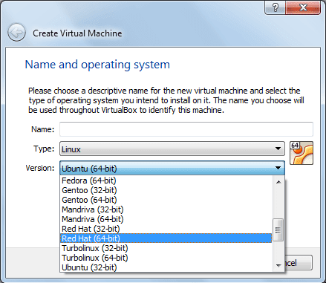Choose Ubuntu (32-bit) at list bottom
The image size is (326, 283).
click(x=166, y=267)
